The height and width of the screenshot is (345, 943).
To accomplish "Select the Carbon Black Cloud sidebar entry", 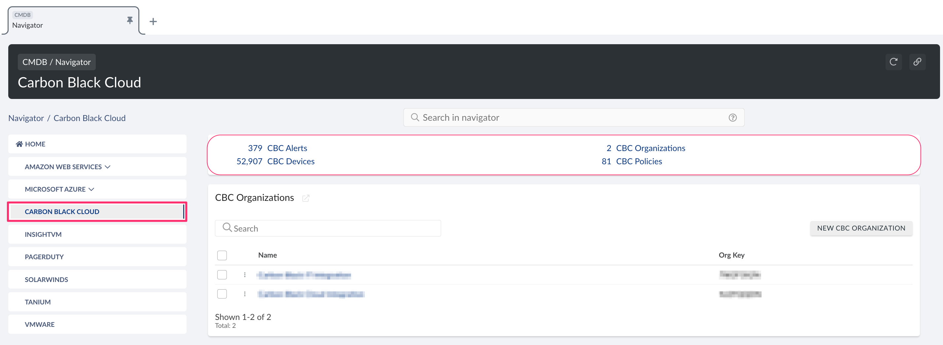I will coord(62,211).
